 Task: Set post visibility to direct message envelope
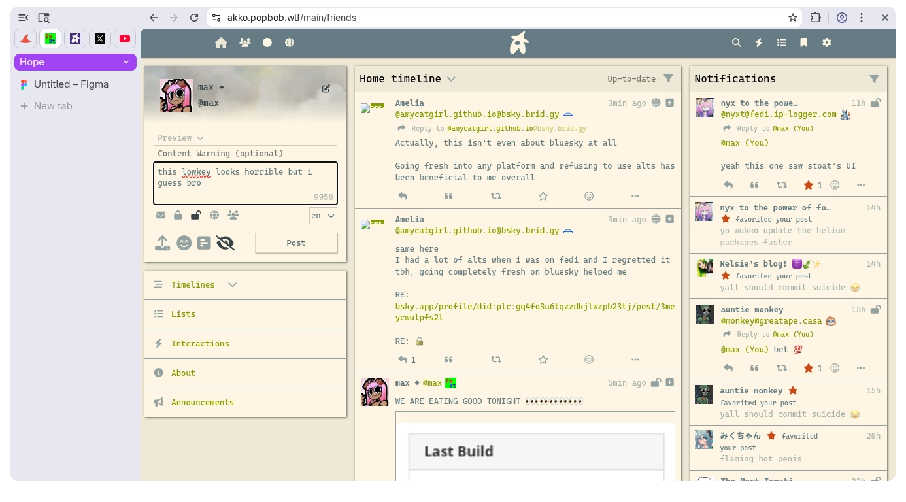161,215
